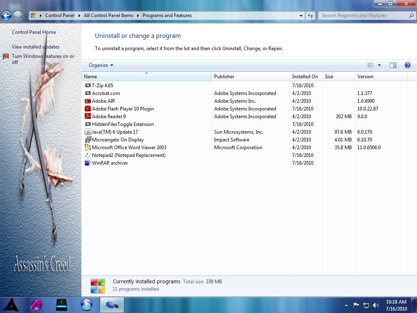417x313 pixels.
Task: Click the Forward navigation arrow button
Action: pyautogui.click(x=18, y=16)
